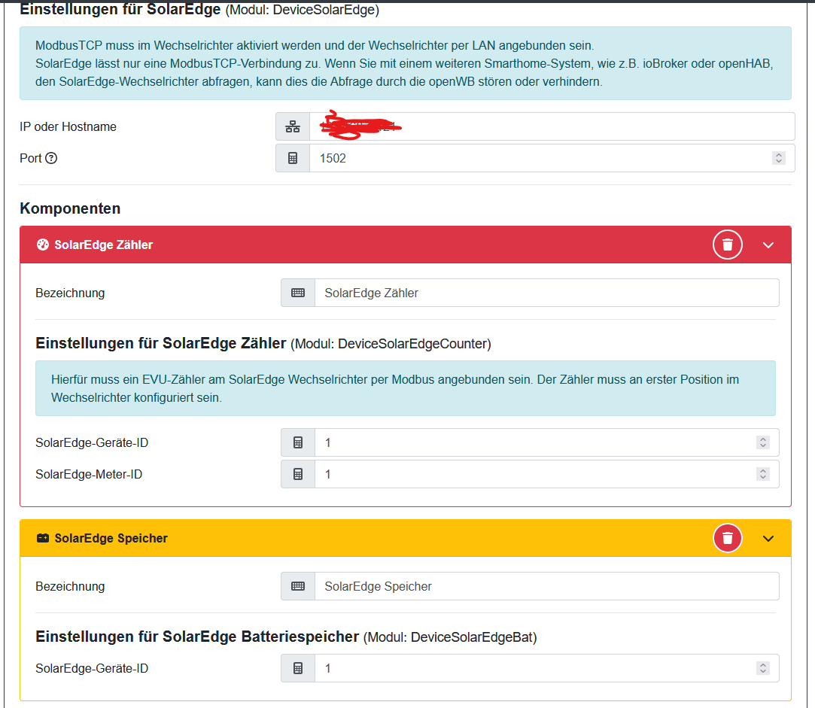Click the Port label text

tap(31, 158)
